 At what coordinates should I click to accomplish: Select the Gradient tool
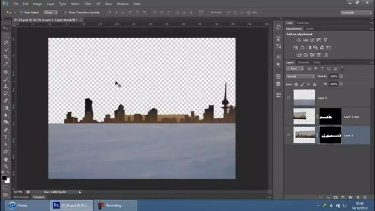pyautogui.click(x=6, y=108)
